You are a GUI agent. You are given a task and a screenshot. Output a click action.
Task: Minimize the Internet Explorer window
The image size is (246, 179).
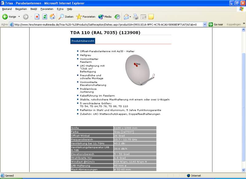click(232, 3)
